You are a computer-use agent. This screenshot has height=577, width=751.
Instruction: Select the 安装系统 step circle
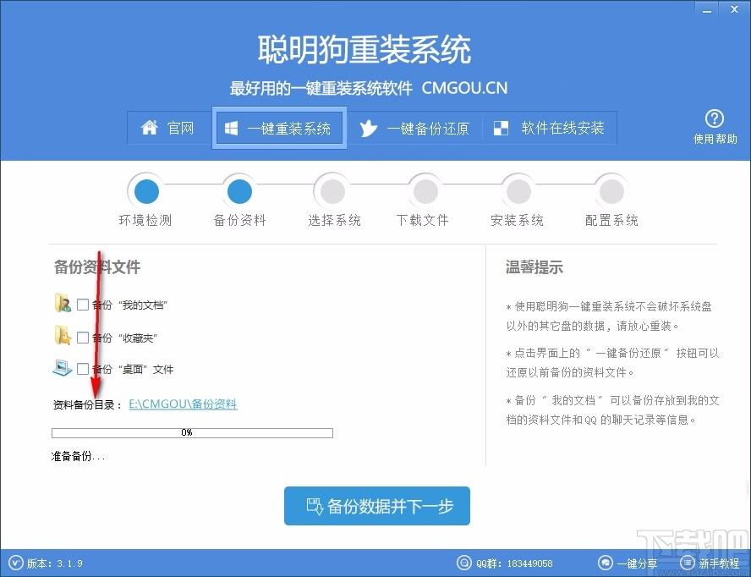point(518,191)
